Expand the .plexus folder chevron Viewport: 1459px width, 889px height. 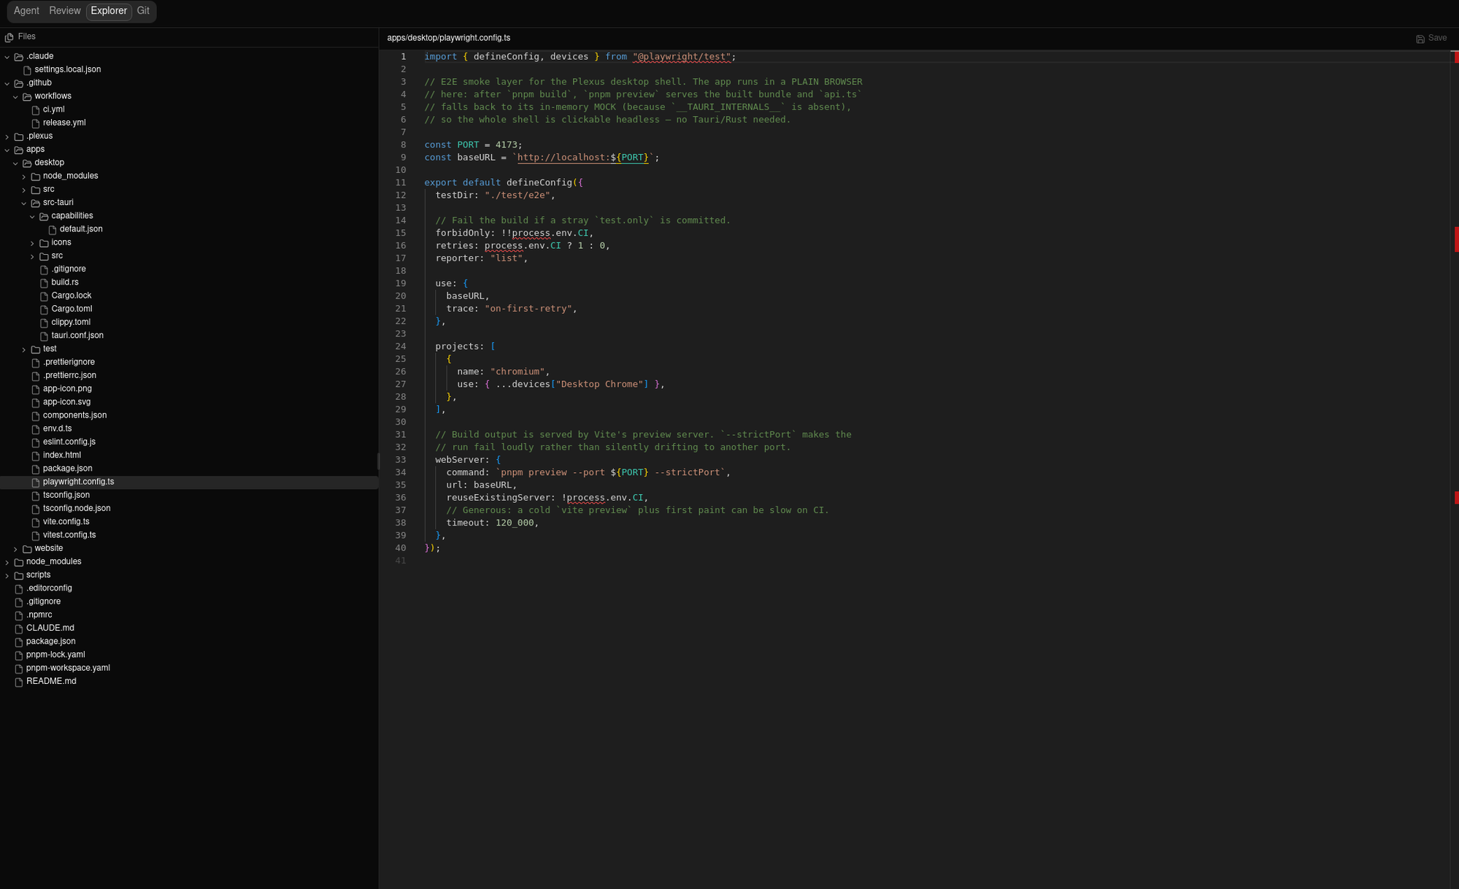7,136
